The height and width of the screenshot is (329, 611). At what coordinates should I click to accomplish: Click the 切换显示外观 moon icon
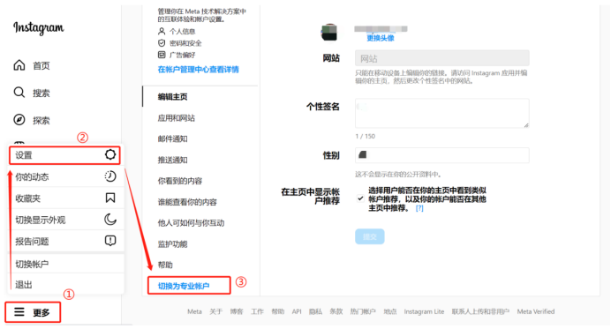click(x=110, y=220)
